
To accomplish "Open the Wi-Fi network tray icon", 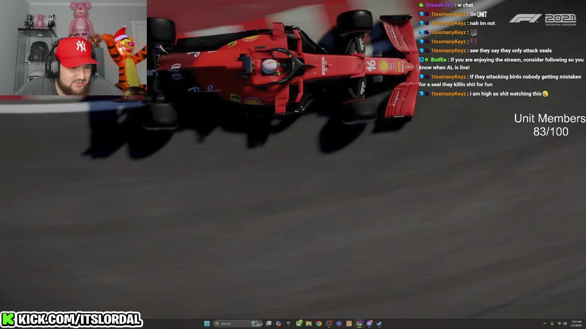I will (x=559, y=324).
